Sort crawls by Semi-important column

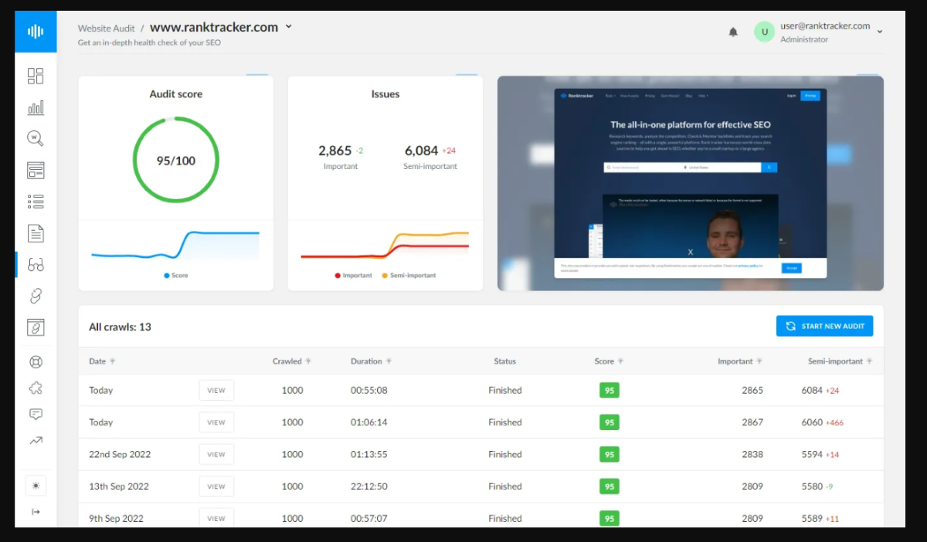click(840, 361)
